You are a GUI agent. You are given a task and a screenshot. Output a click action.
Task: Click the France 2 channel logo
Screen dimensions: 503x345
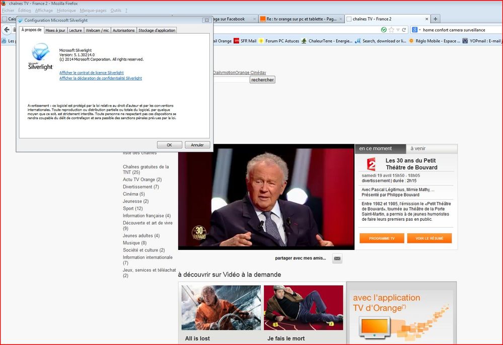371,164
